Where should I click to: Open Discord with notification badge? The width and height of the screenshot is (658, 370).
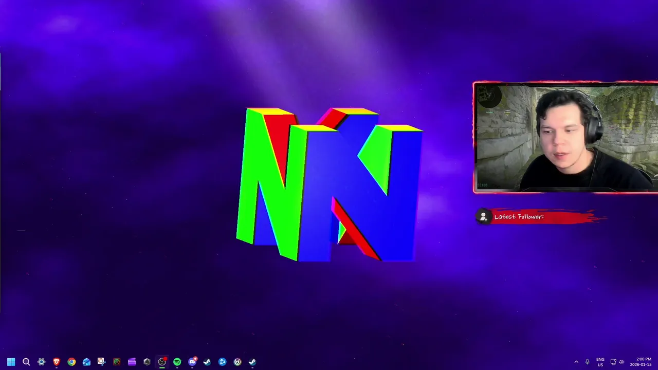pyautogui.click(x=192, y=362)
